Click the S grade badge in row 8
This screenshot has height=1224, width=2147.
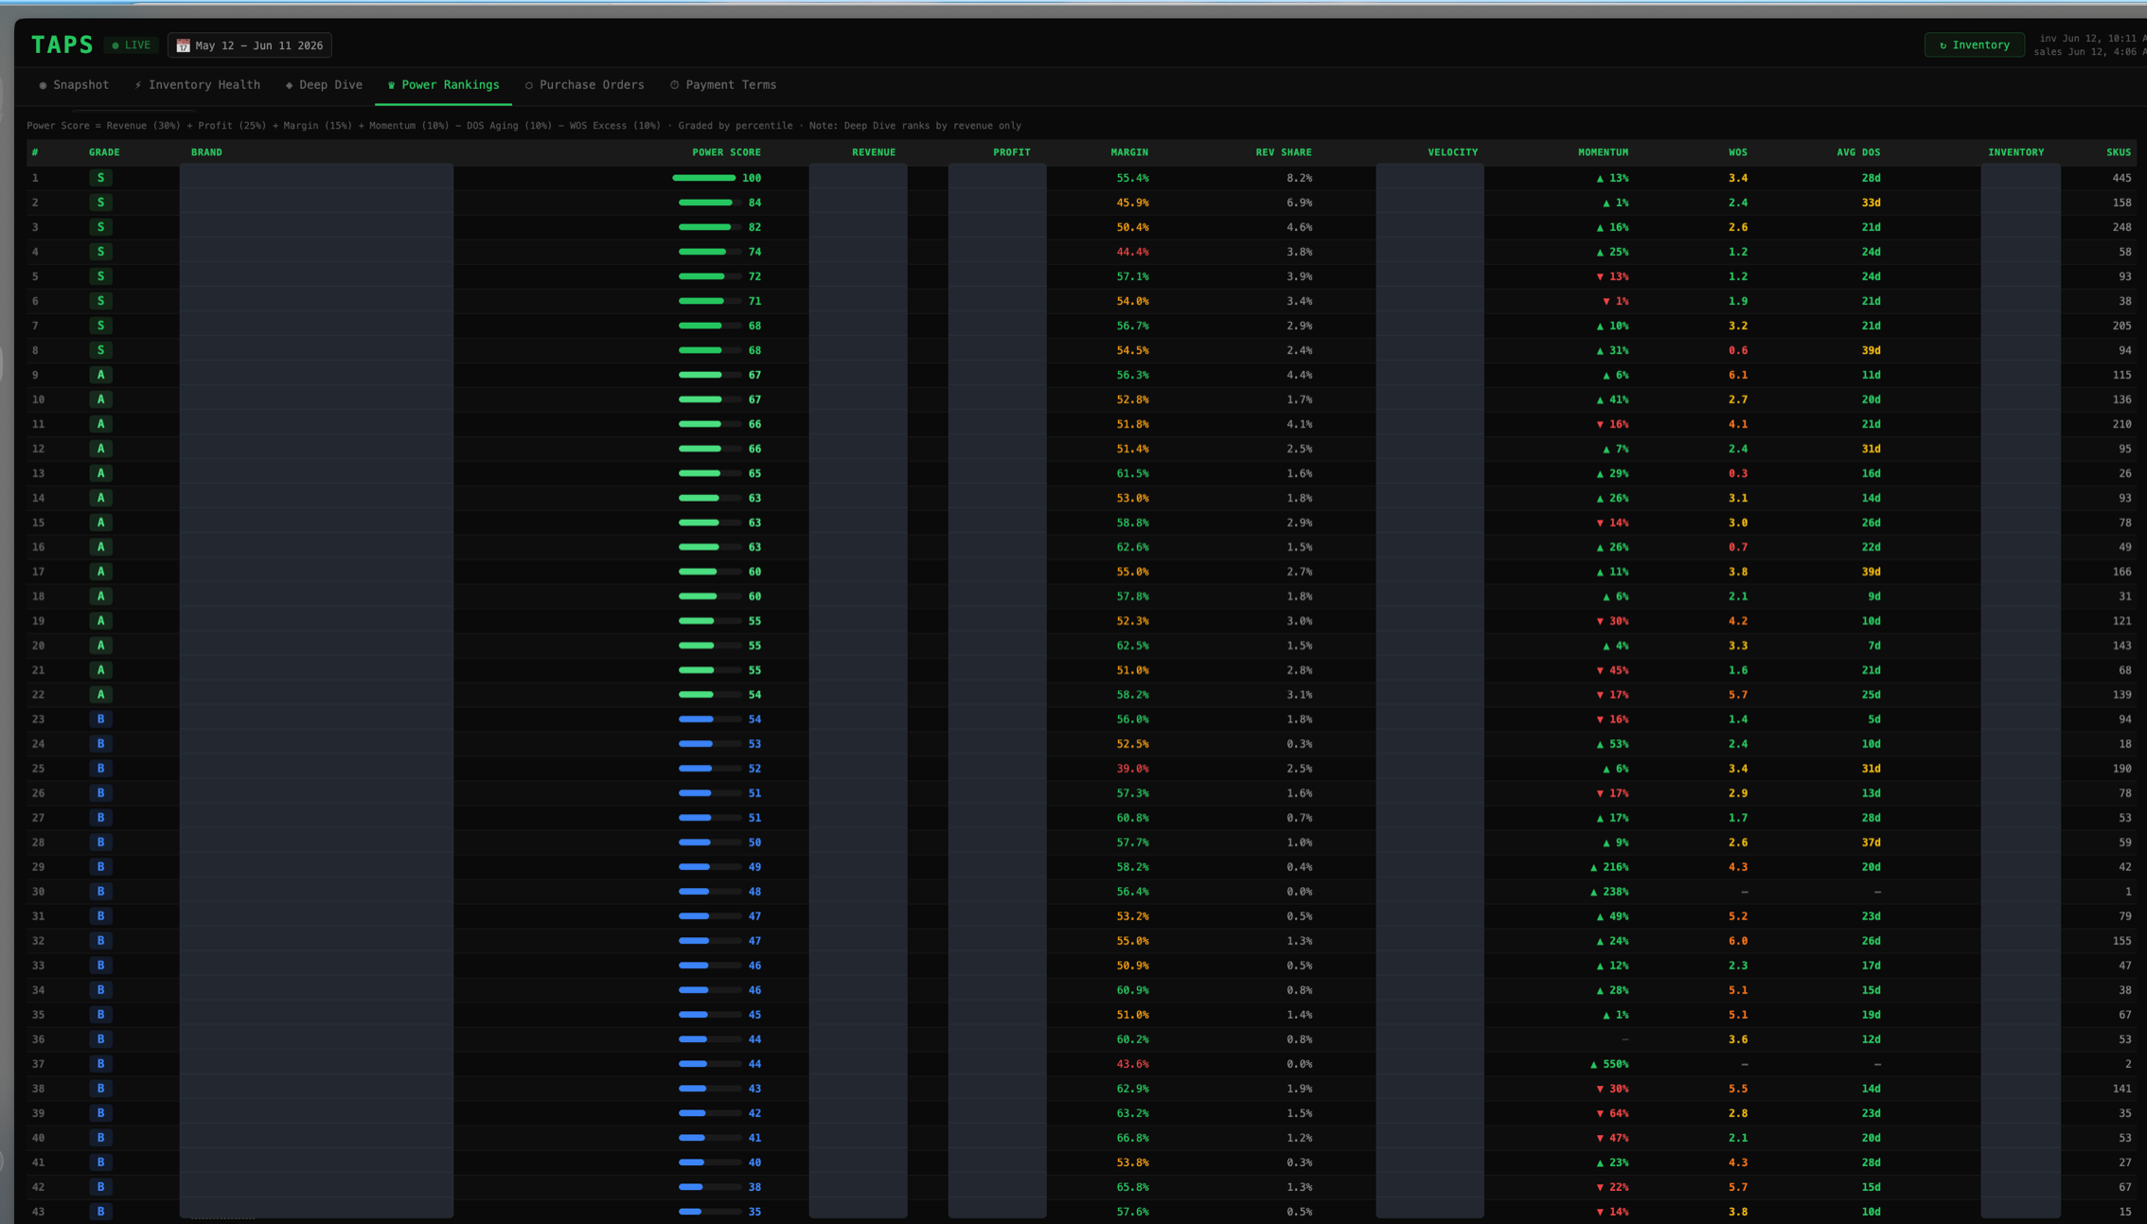point(100,350)
